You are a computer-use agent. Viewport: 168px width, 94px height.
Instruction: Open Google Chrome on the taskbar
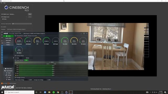pyautogui.click(x=58, y=92)
